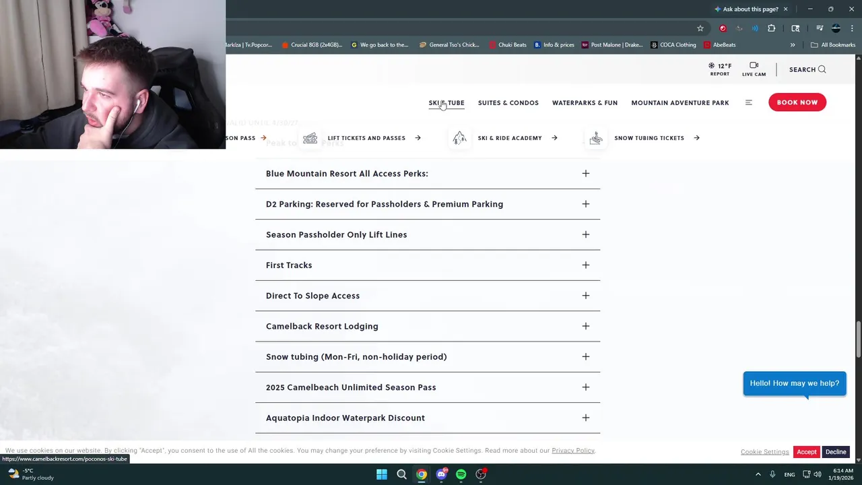Open Discord from the taskbar

(441, 474)
